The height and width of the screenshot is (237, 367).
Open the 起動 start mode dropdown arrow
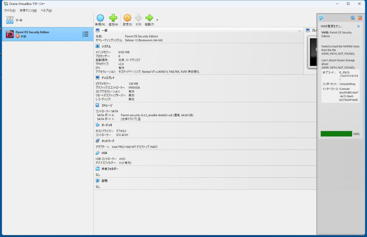click(x=157, y=20)
